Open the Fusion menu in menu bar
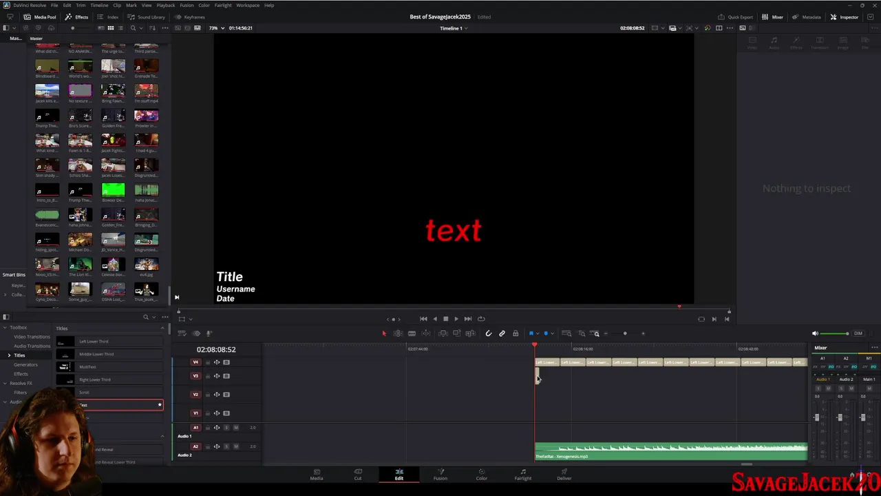 pyautogui.click(x=187, y=5)
